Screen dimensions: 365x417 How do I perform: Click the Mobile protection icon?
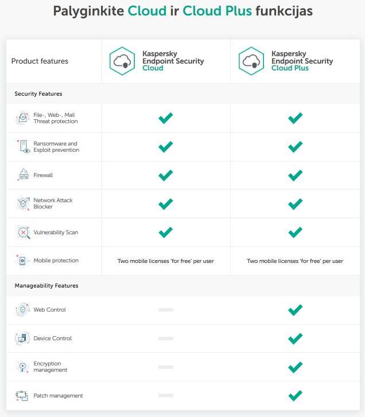22,261
